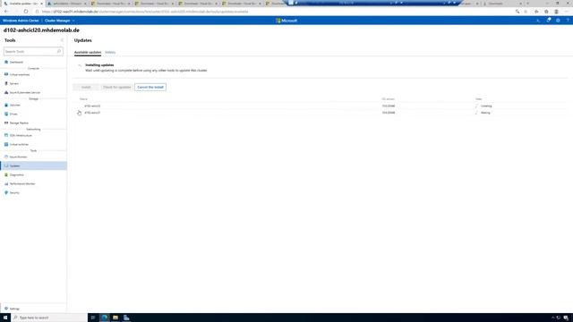Open help question mark in header

point(568,21)
